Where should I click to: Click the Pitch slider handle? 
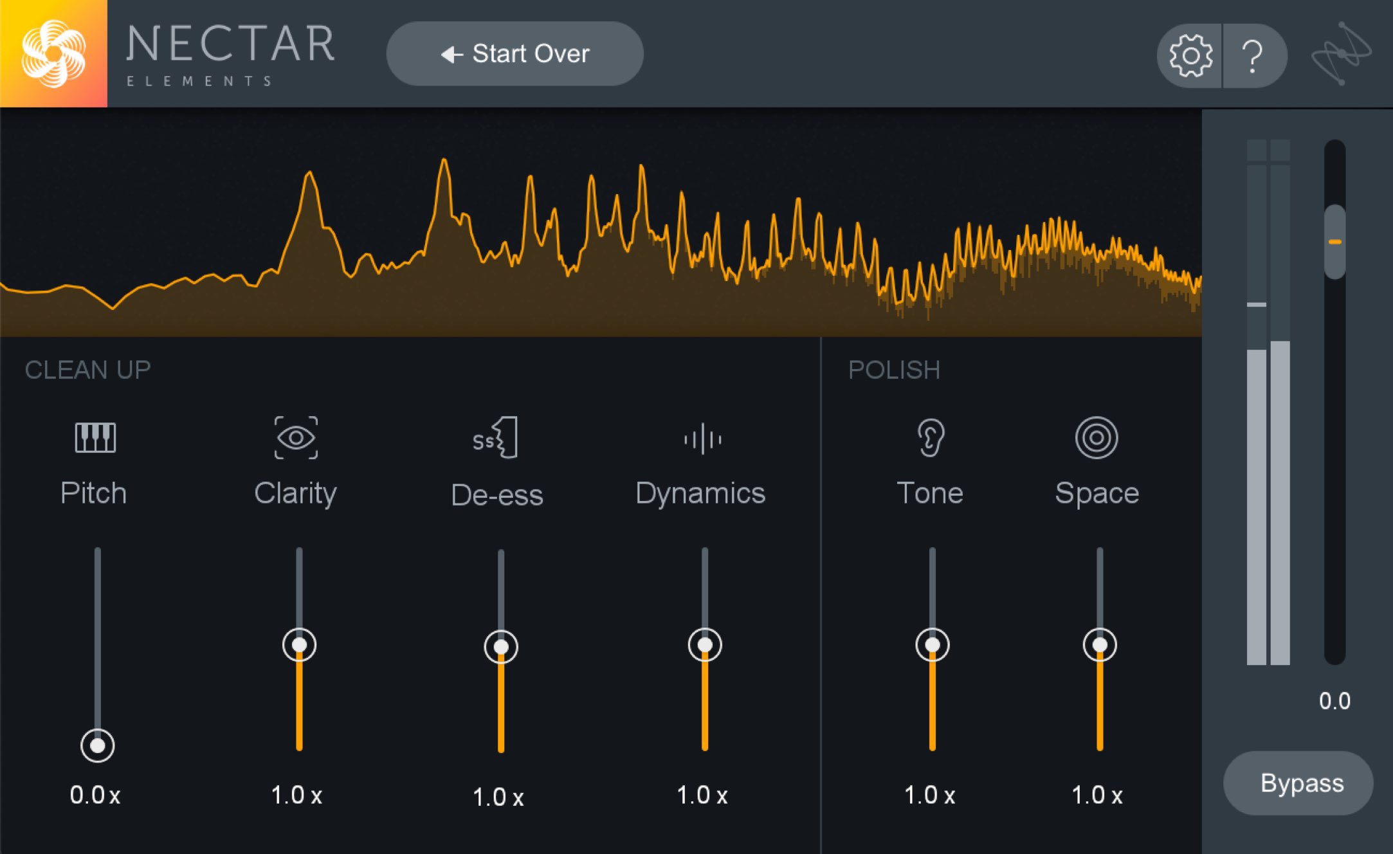pyautogui.click(x=98, y=745)
